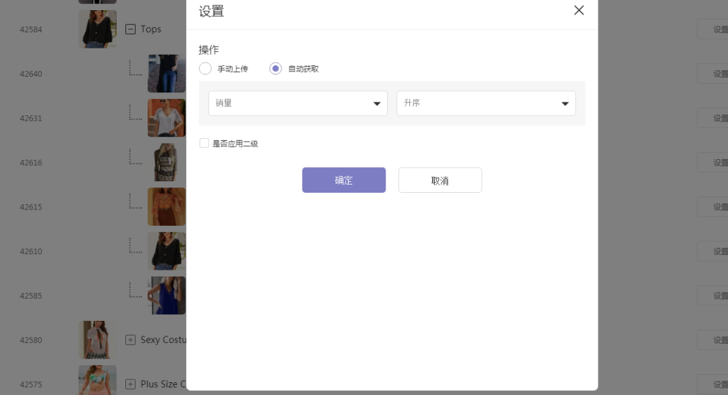Tick the 是否应用二级 checkbox
The image size is (728, 395).
[x=204, y=143]
